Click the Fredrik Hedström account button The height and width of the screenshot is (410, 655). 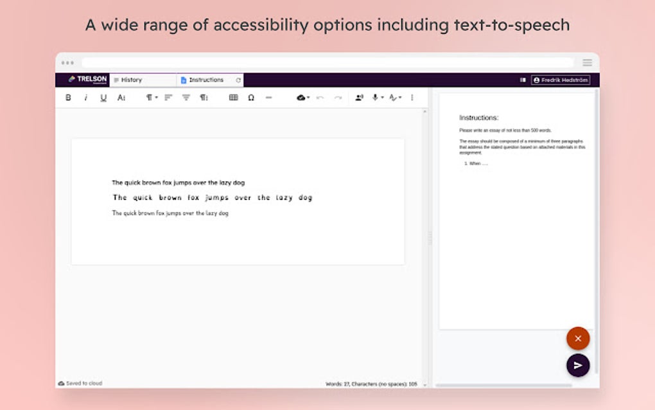pos(560,80)
